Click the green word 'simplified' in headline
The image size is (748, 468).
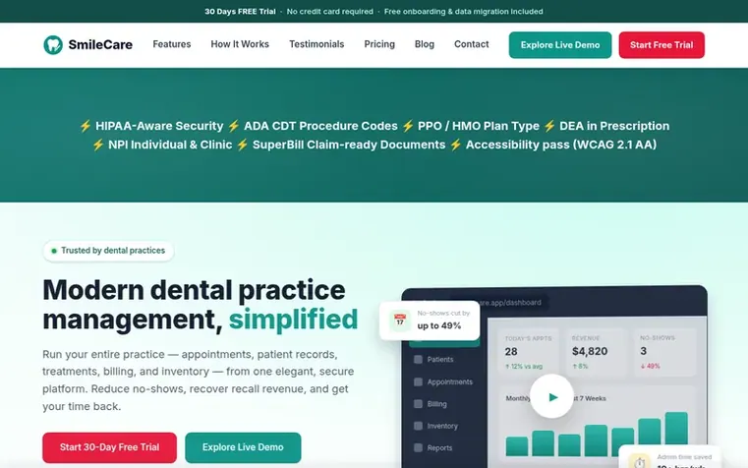click(293, 320)
